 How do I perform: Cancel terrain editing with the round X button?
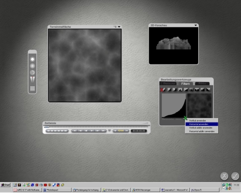pyautogui.click(x=224, y=176)
